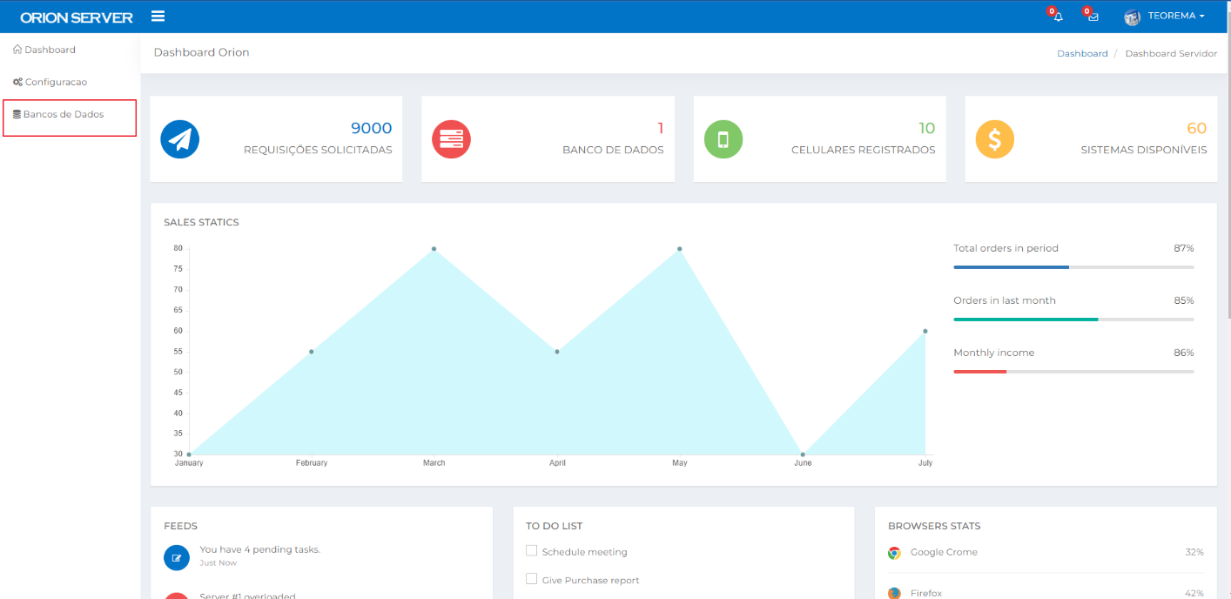Image resolution: width=1231 pixels, height=599 pixels.
Task: Click the Dashboard Servidor breadcrumb text
Action: coord(1171,53)
